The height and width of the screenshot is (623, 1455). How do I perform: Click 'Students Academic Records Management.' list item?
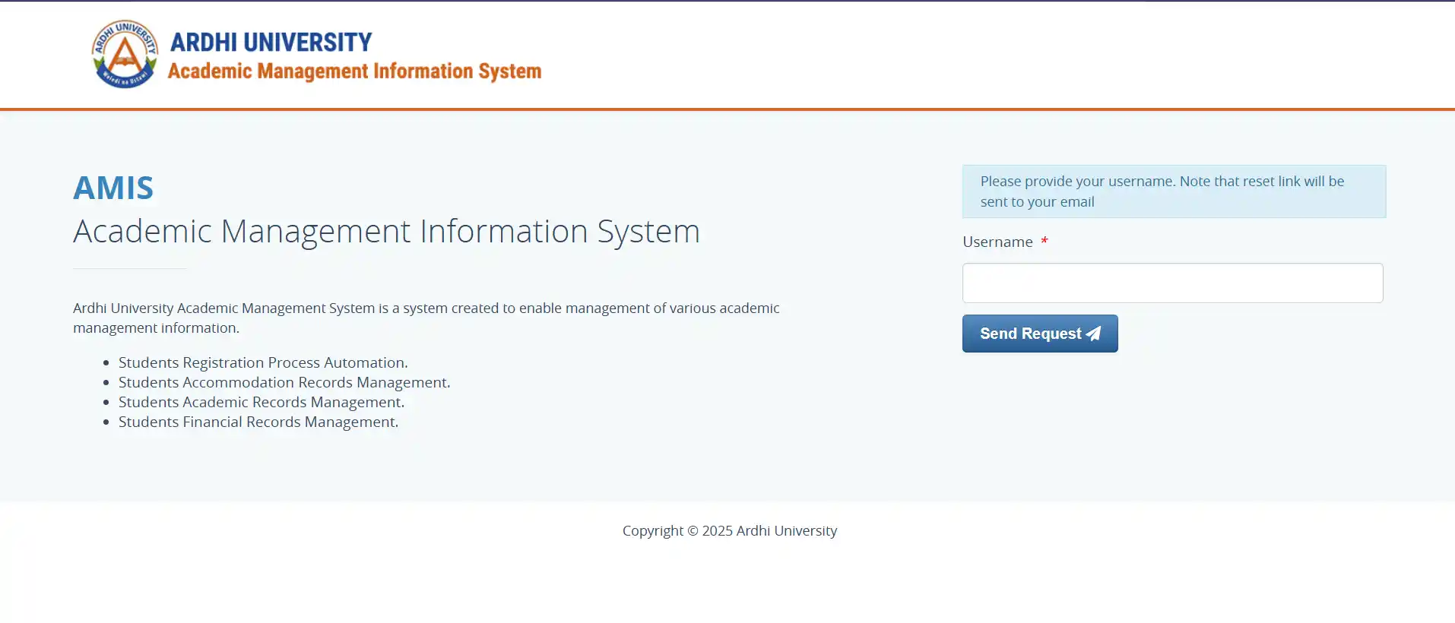pos(262,402)
